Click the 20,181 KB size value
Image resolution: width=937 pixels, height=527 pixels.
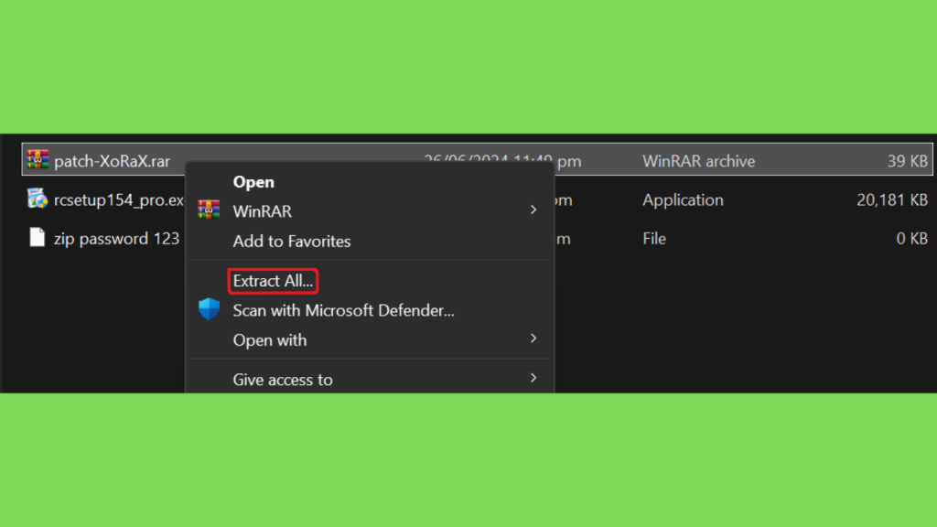pyautogui.click(x=892, y=200)
